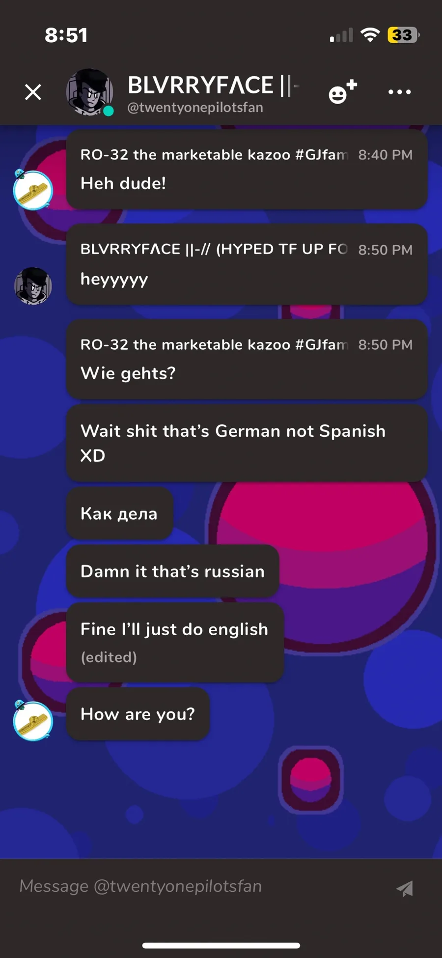The image size is (442, 958).
Task: Tap the BLVRRYFACE avatar beside heyyyyy
Action: click(x=33, y=286)
